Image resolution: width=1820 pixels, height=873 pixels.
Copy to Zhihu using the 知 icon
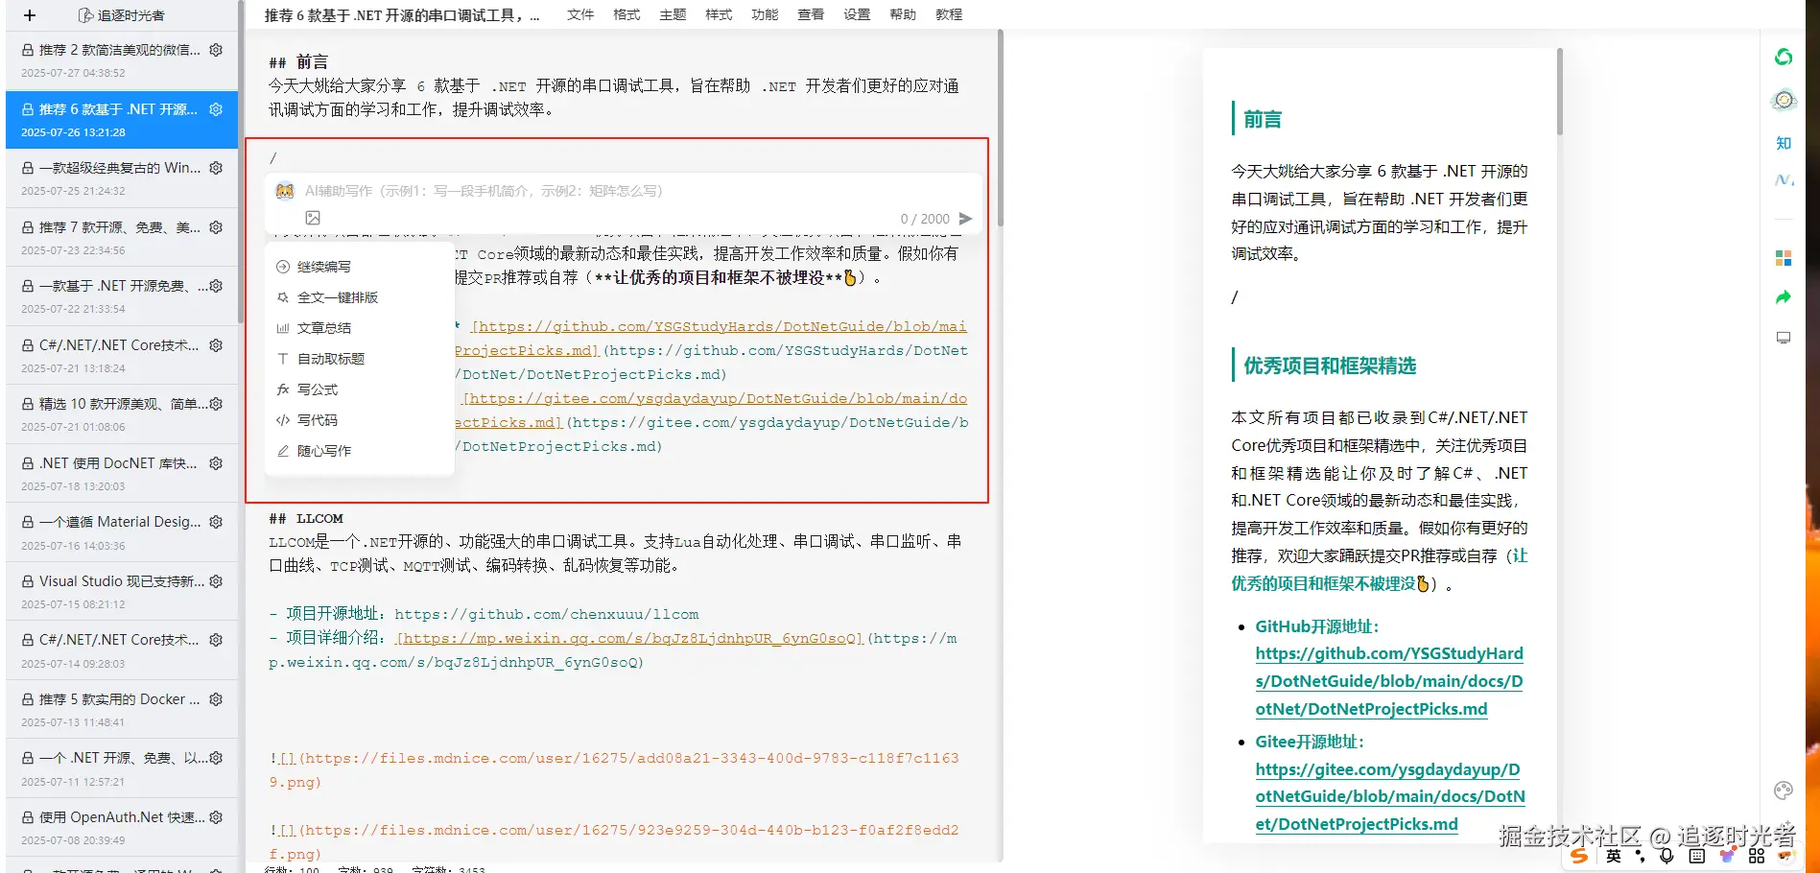click(x=1784, y=143)
